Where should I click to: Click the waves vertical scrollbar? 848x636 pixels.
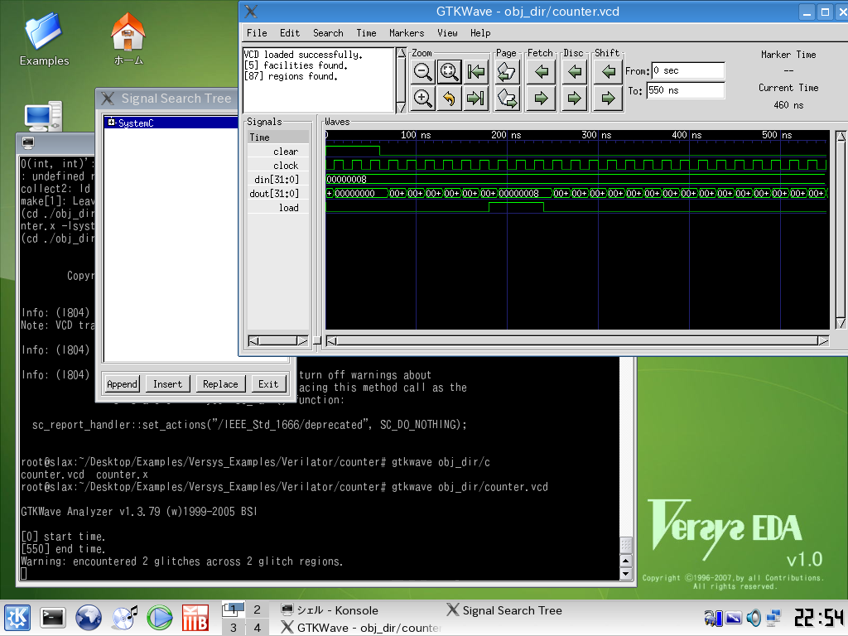point(841,230)
